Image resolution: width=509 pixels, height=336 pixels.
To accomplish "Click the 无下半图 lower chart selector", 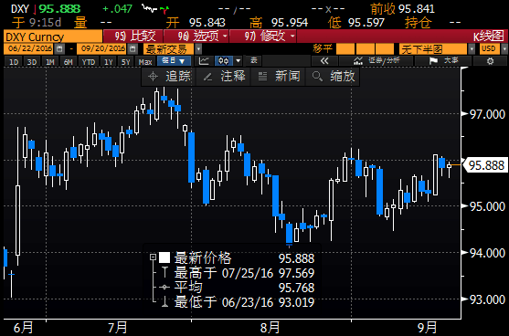I will 433,49.
